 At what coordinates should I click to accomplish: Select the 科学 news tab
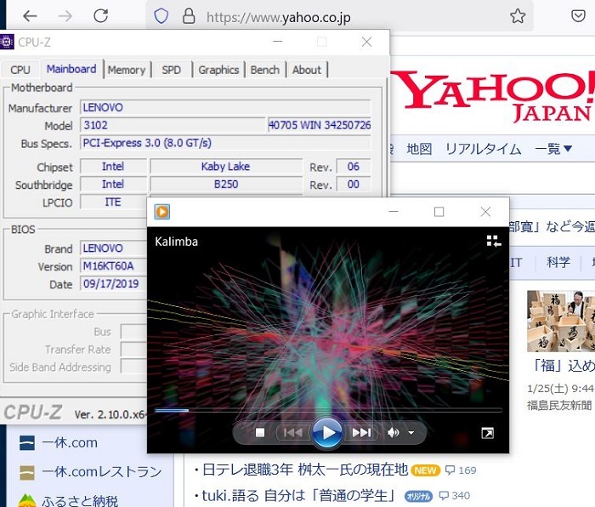pos(558,262)
